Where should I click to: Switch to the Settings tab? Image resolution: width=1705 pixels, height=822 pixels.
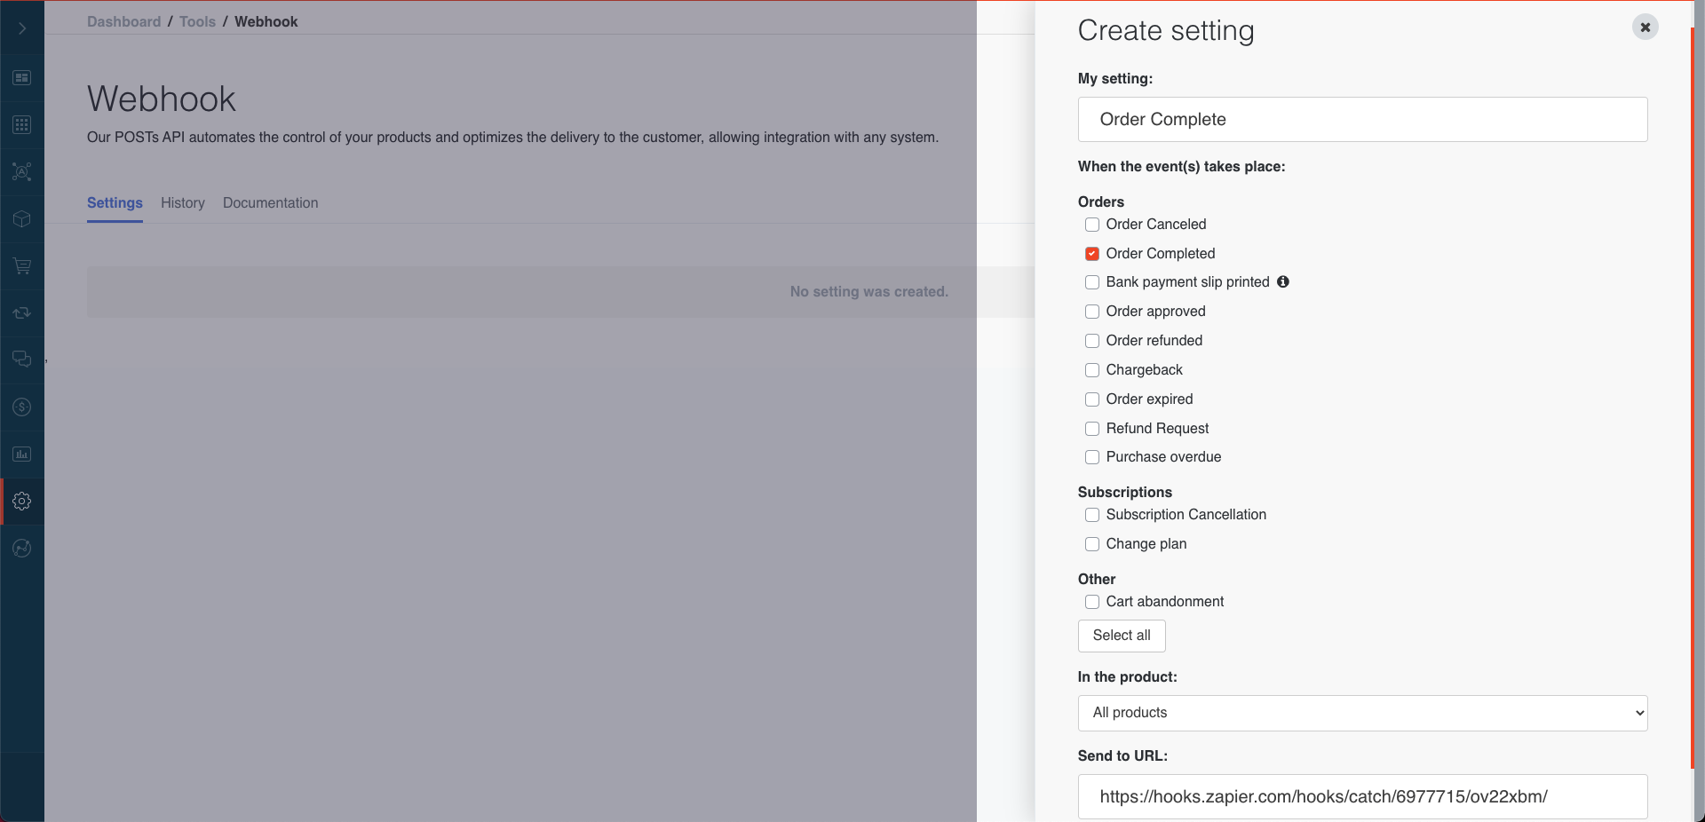point(115,202)
